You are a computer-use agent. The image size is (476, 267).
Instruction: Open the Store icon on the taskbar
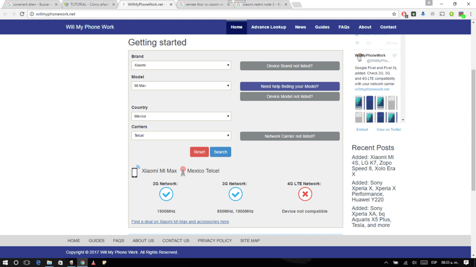60,262
